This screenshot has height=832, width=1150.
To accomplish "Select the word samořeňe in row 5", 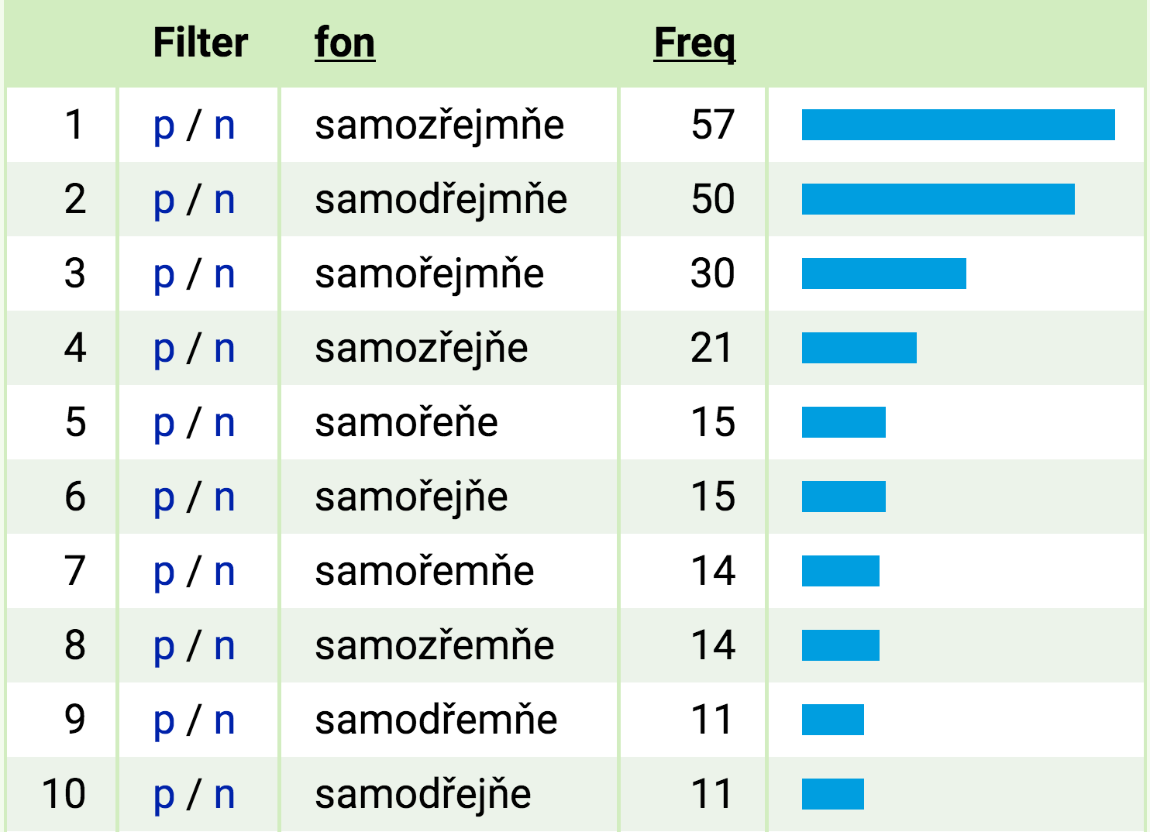I will point(408,422).
